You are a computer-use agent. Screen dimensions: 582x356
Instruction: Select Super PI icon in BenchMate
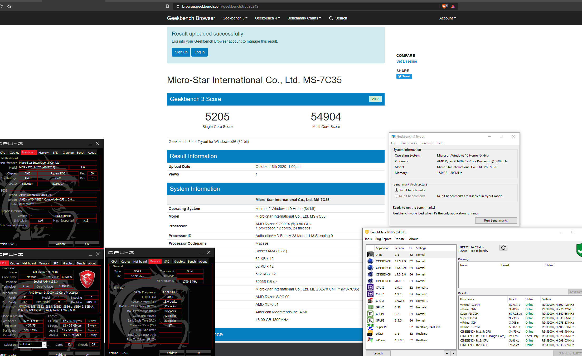coord(370,327)
